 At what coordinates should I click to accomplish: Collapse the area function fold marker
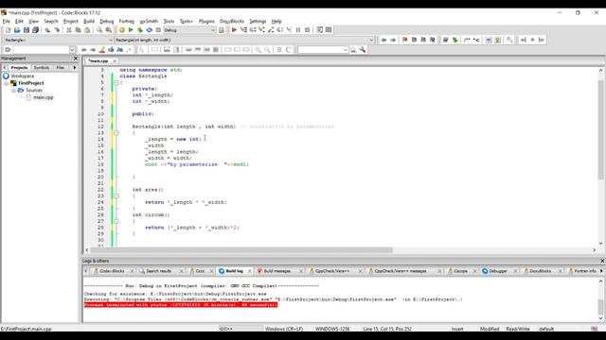tap(116, 195)
